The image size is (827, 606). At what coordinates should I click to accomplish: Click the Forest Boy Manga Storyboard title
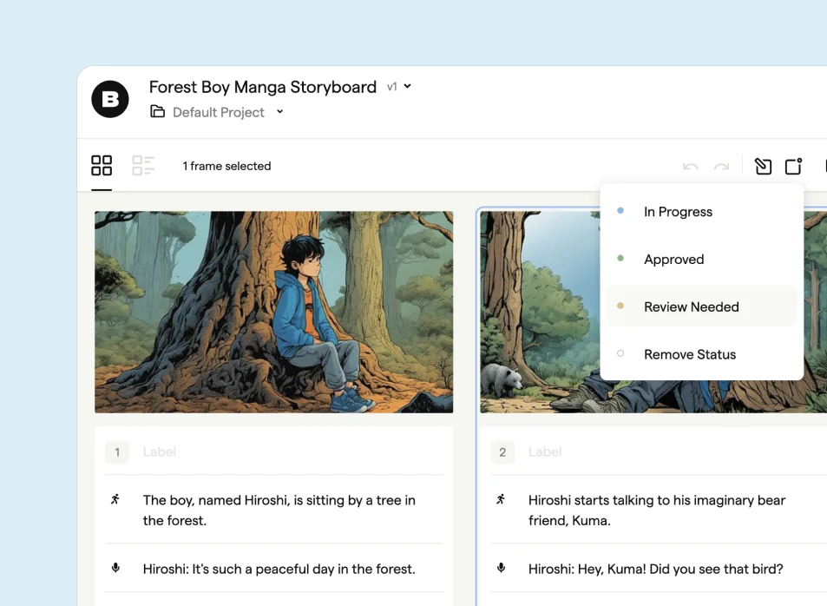[x=263, y=87]
